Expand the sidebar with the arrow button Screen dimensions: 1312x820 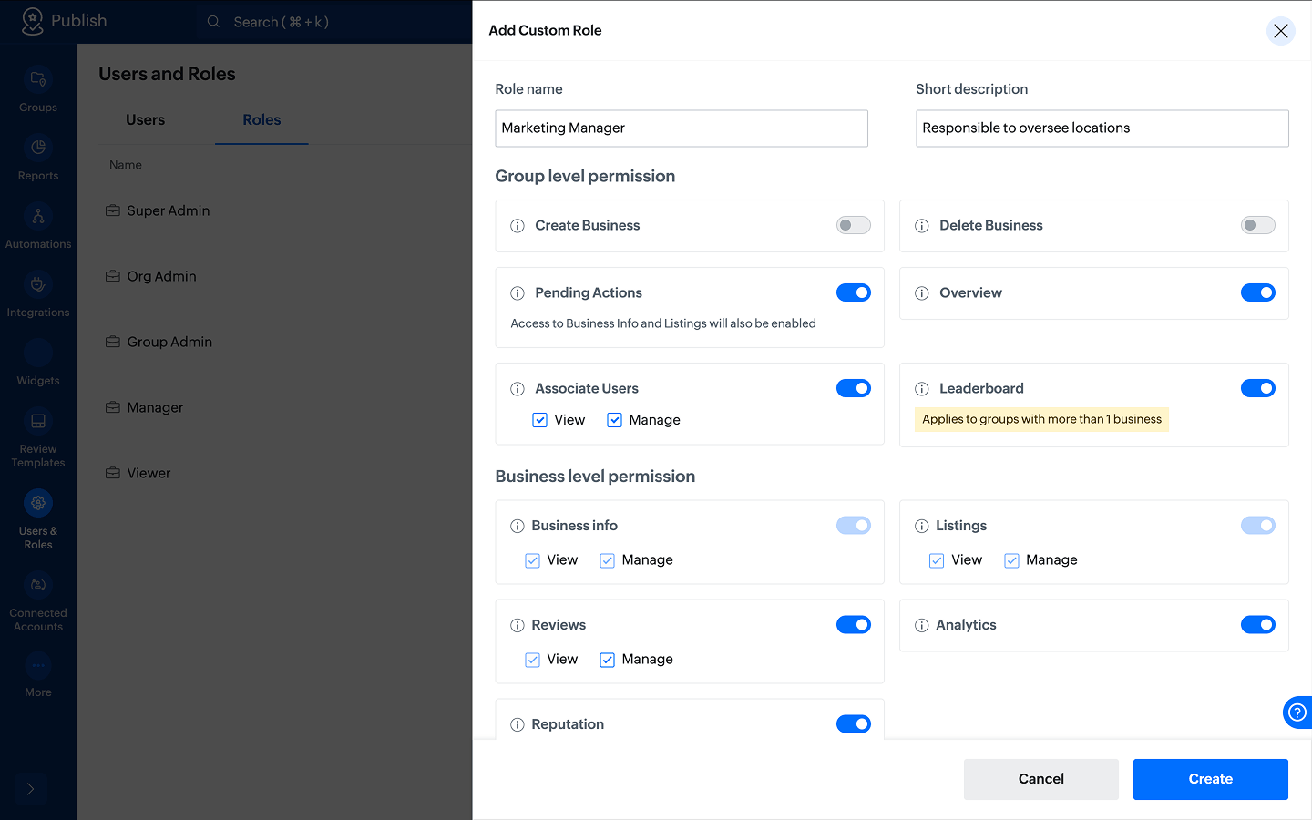pyautogui.click(x=30, y=789)
